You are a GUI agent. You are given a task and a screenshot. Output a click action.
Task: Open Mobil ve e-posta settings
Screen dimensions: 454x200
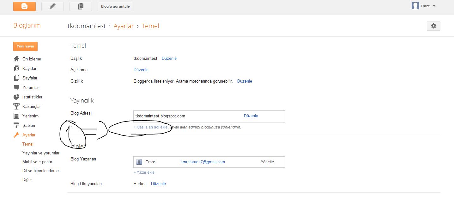click(37, 162)
